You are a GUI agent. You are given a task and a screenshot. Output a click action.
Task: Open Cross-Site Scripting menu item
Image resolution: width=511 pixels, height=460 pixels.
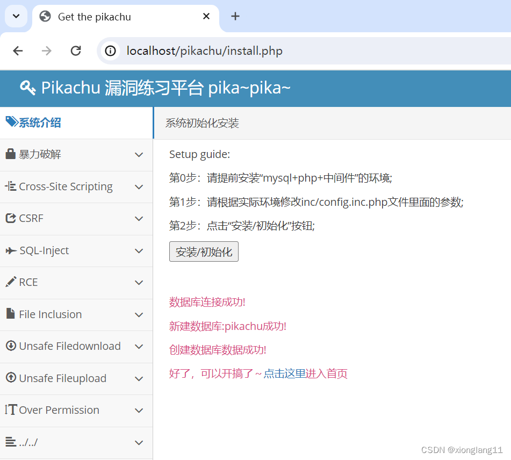click(x=76, y=187)
